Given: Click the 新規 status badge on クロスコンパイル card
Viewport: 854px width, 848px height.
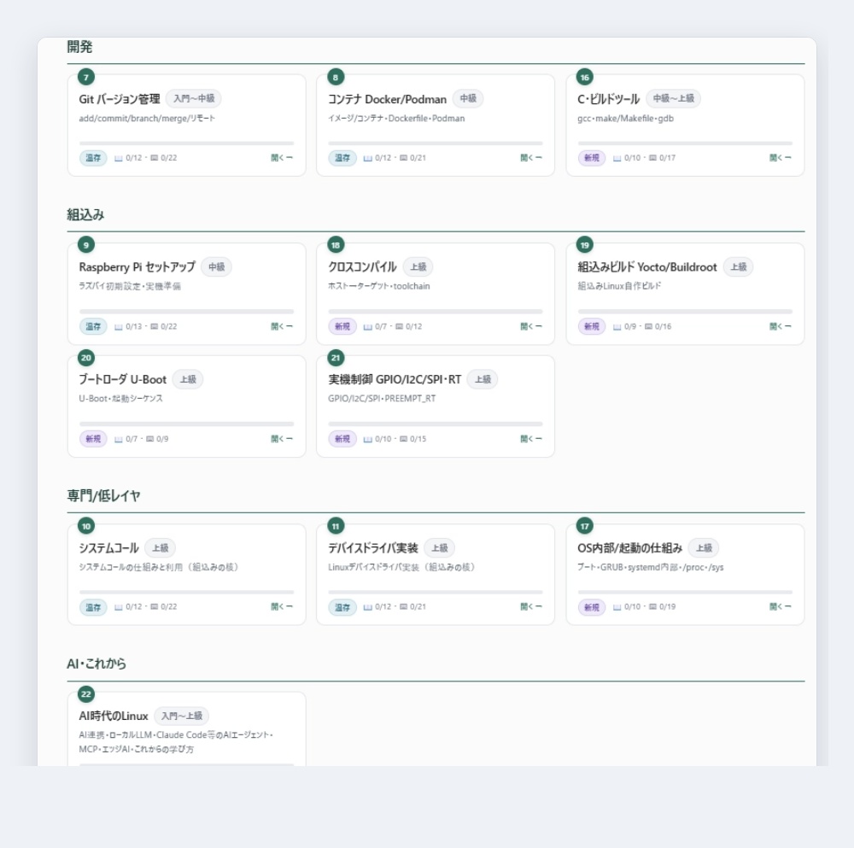Looking at the screenshot, I should [x=342, y=326].
